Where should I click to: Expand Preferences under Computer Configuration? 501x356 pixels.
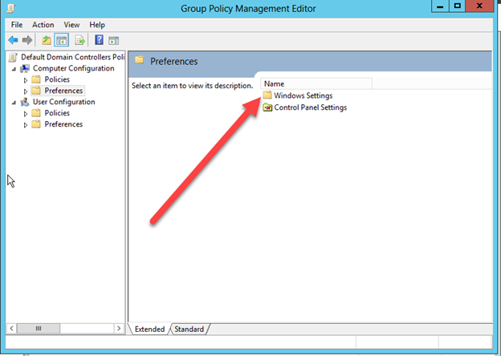26,91
